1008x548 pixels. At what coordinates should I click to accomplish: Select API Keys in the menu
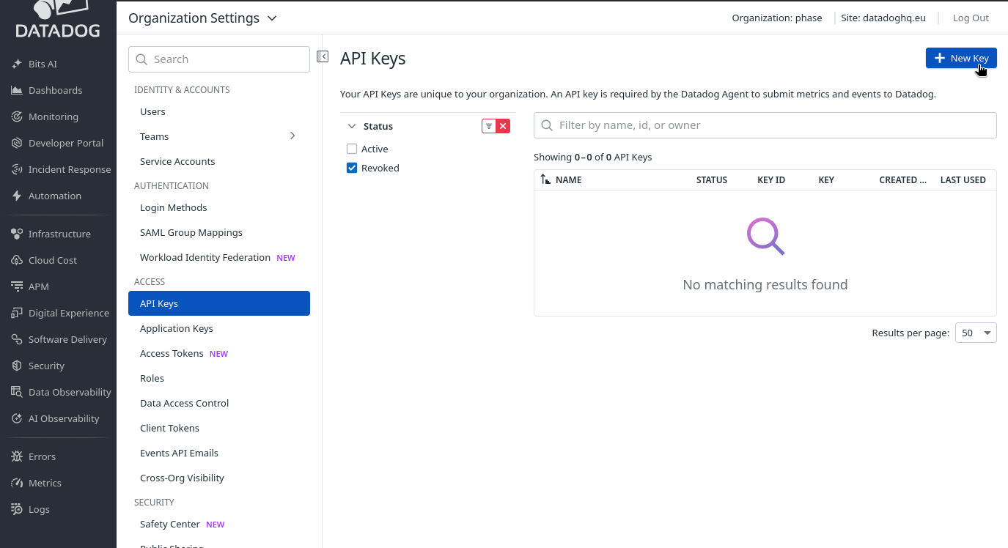pyautogui.click(x=219, y=303)
